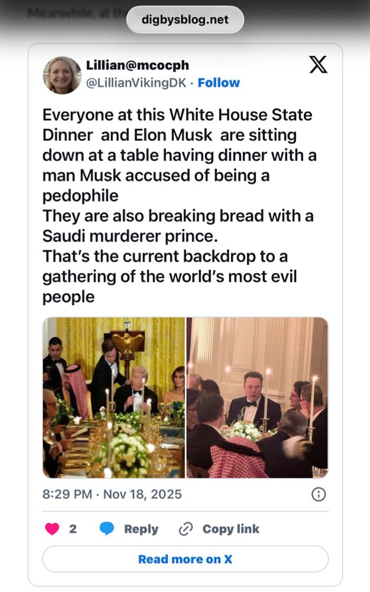The image size is (370, 592).
Task: Open the tweet info circle icon
Action: (x=319, y=494)
